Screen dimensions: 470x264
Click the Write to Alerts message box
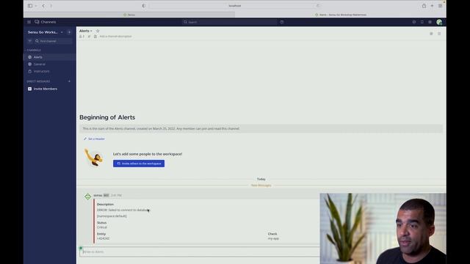click(x=200, y=252)
